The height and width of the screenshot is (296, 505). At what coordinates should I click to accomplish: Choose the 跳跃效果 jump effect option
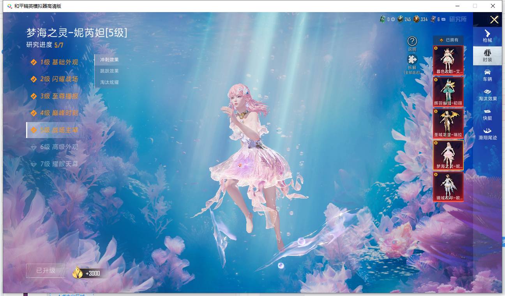tap(109, 71)
